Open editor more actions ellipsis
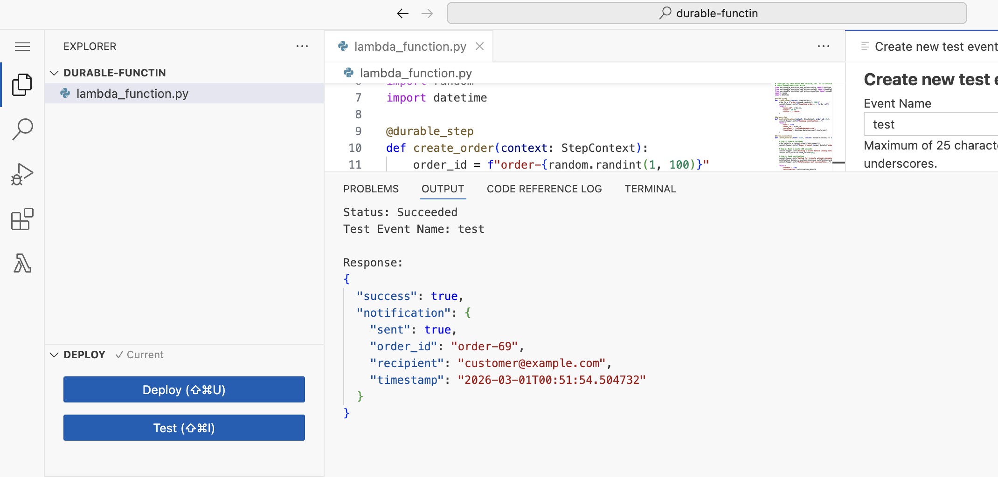998x477 pixels. coord(824,46)
